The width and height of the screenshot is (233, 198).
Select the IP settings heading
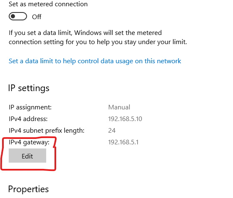coord(29,88)
